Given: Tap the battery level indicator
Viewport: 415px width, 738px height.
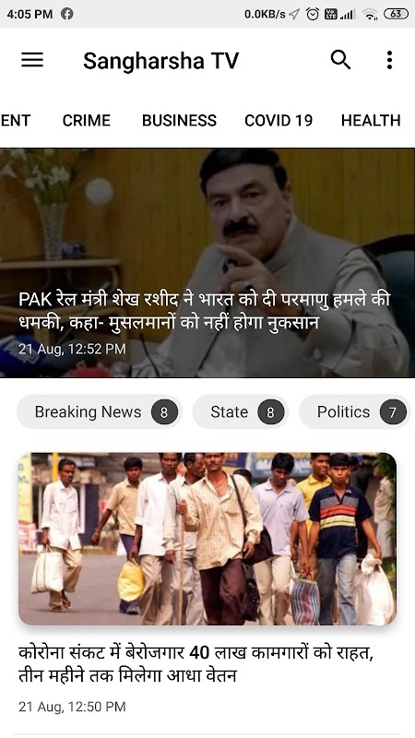Looking at the screenshot, I should [x=397, y=14].
